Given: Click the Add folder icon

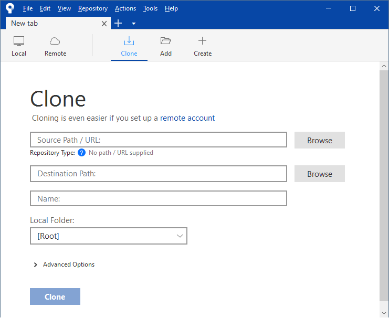Looking at the screenshot, I should tap(166, 41).
